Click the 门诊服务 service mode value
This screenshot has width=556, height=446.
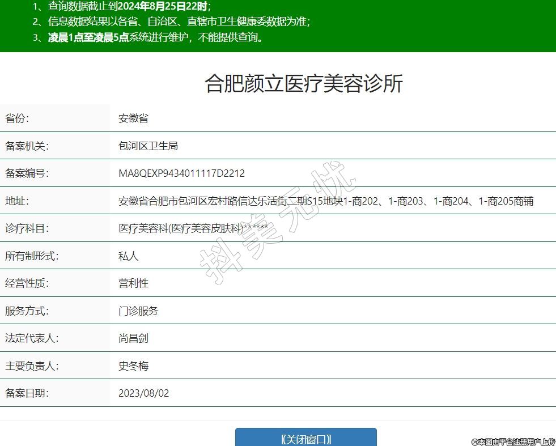point(138,311)
